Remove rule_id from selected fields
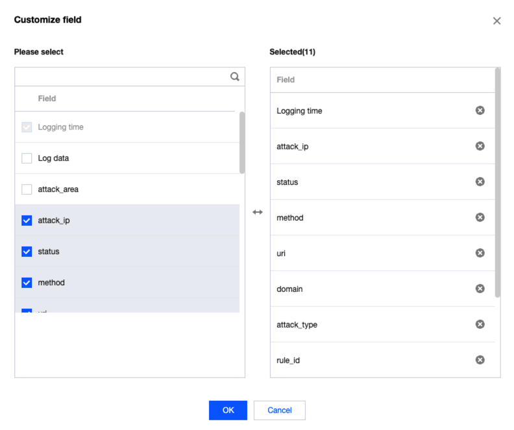This screenshot has height=430, width=514. (x=480, y=360)
